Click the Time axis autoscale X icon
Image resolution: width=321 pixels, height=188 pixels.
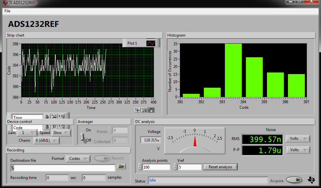pyautogui.click(x=54, y=117)
